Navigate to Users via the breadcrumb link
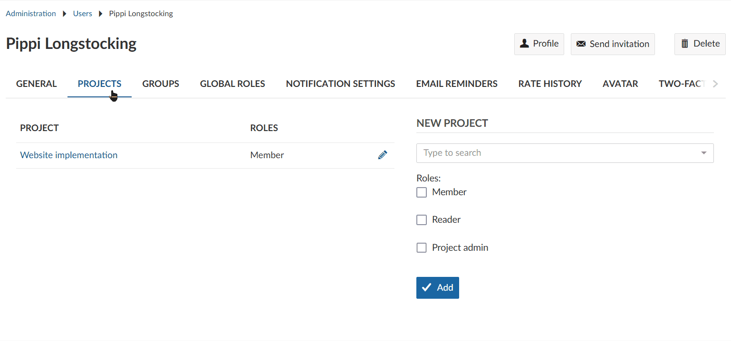 point(83,13)
